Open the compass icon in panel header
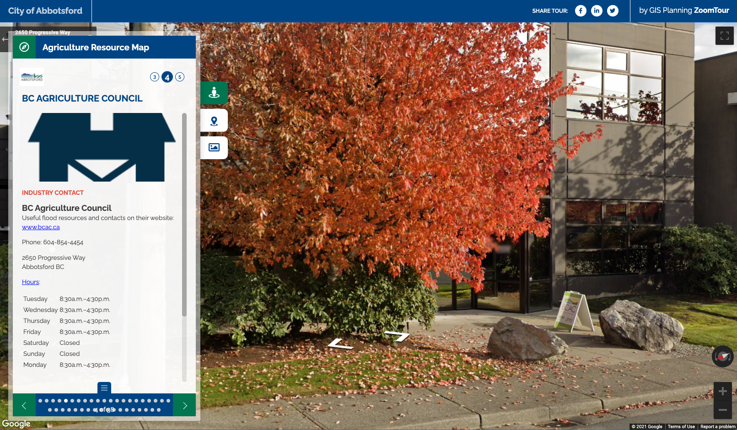This screenshot has height=430, width=737. [24, 47]
